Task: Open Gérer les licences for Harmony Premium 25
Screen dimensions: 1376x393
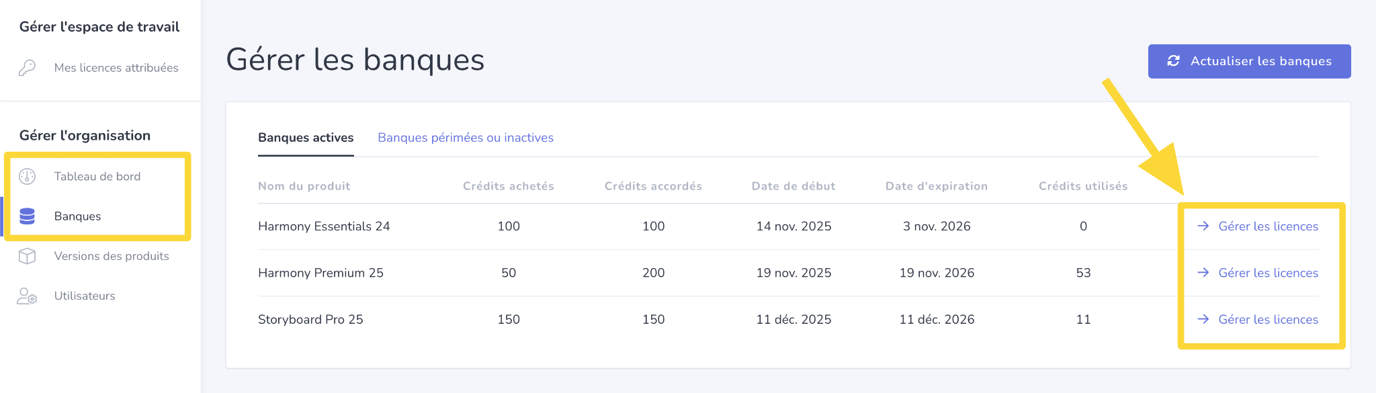Action: pos(1268,273)
